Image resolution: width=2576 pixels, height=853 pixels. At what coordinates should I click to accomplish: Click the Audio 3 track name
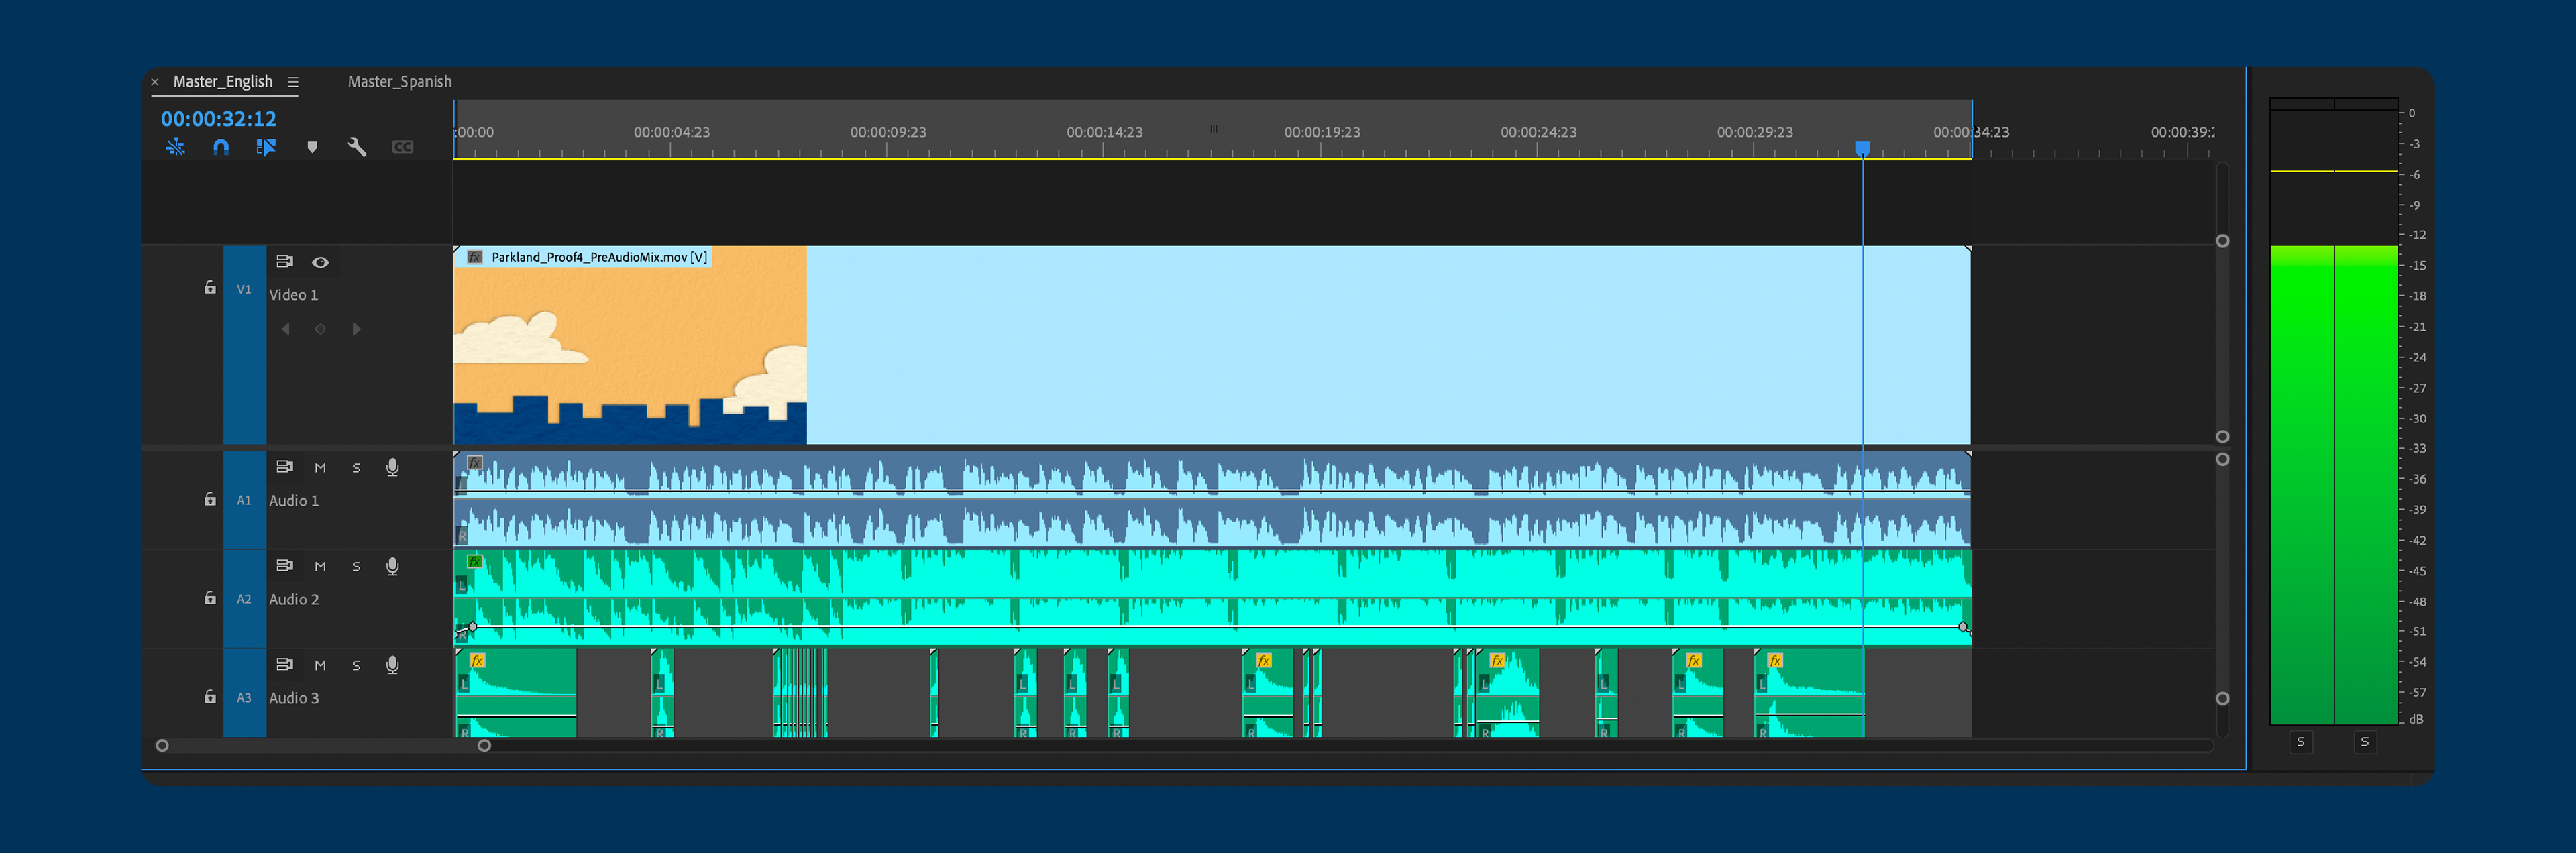294,699
